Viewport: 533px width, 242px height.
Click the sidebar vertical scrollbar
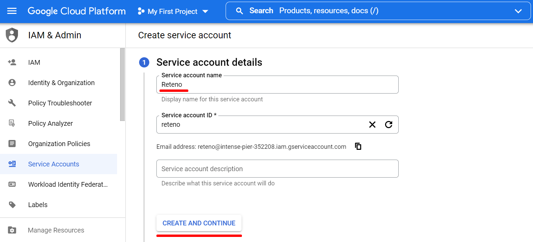122,85
